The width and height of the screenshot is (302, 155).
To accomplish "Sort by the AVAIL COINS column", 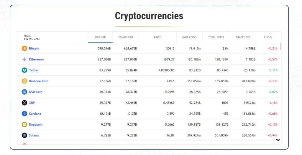I will point(189,37).
